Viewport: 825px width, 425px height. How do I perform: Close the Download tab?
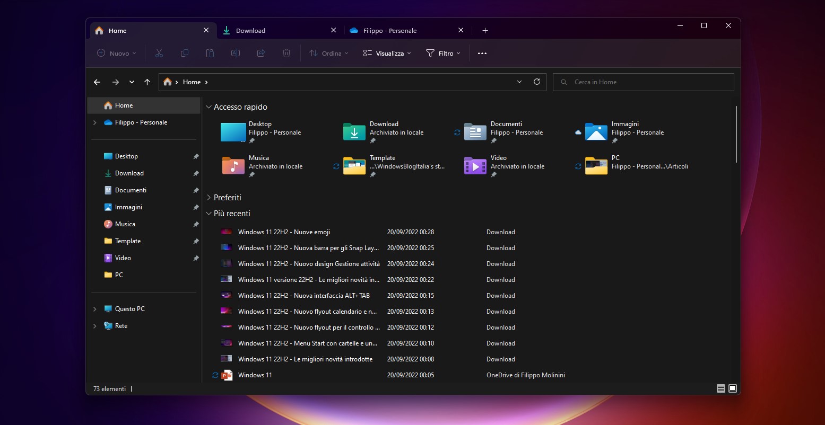334,30
